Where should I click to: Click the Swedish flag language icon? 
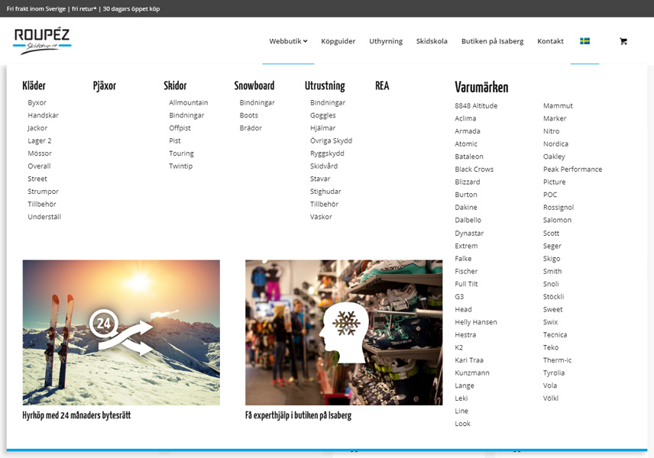[x=584, y=41]
